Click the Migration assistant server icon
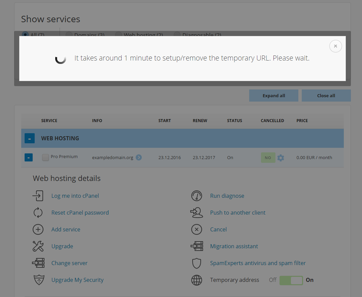Image resolution: width=362 pixels, height=297 pixels. coord(197,246)
